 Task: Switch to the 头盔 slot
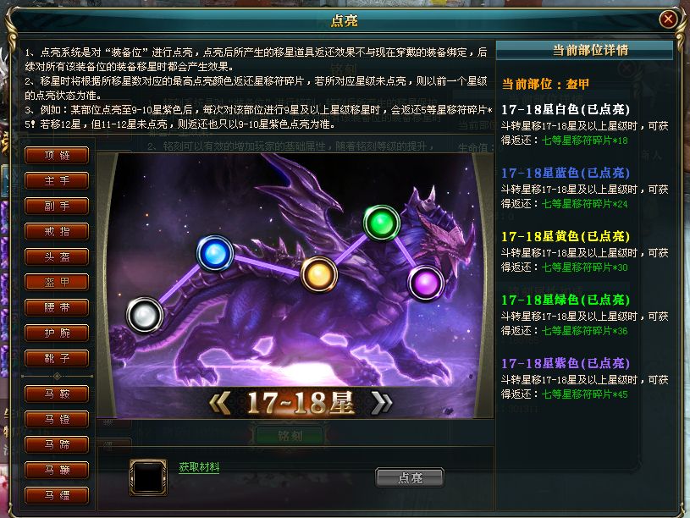pos(57,257)
